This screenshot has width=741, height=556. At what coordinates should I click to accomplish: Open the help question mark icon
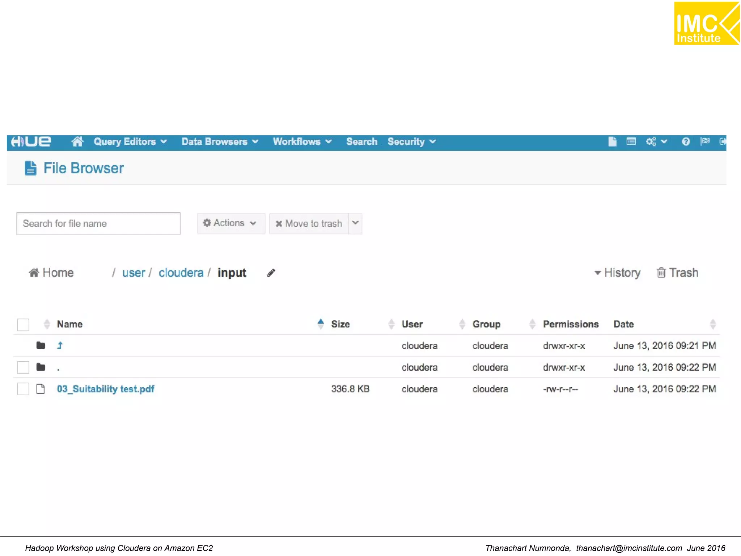pos(686,142)
